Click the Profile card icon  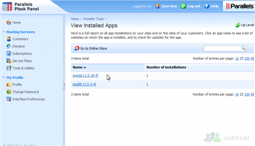(9, 85)
